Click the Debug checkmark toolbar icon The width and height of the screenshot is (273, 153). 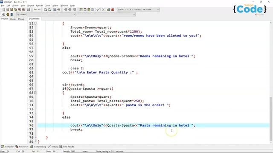(98, 9)
